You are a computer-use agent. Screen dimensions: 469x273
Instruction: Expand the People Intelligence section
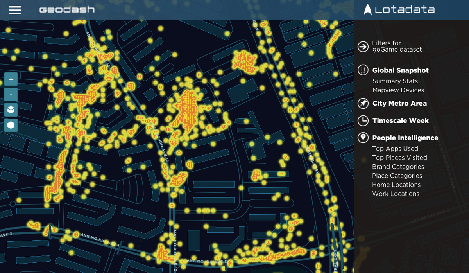tap(404, 138)
